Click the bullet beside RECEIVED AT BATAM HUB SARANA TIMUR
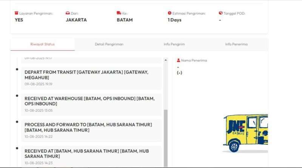 17,148
